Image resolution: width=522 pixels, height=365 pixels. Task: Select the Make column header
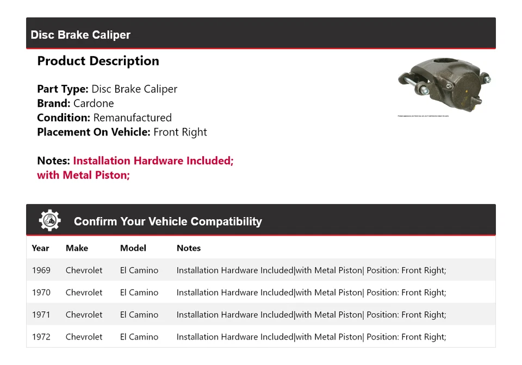click(77, 248)
